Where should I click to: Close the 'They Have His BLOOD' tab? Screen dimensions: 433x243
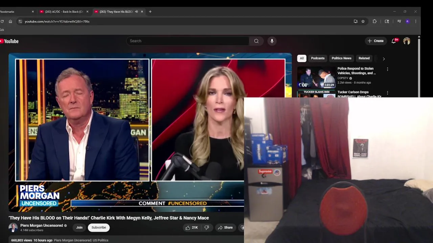click(x=142, y=11)
